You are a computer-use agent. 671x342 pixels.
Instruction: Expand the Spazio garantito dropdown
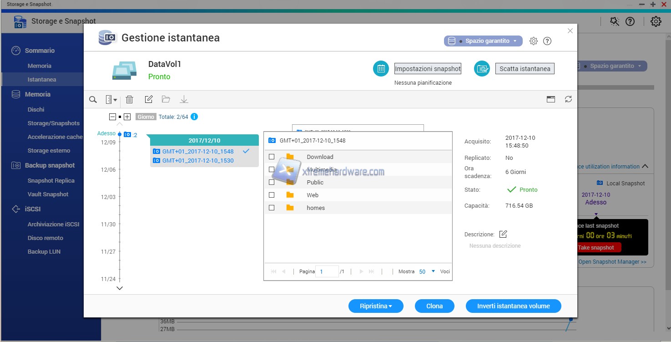(x=483, y=41)
